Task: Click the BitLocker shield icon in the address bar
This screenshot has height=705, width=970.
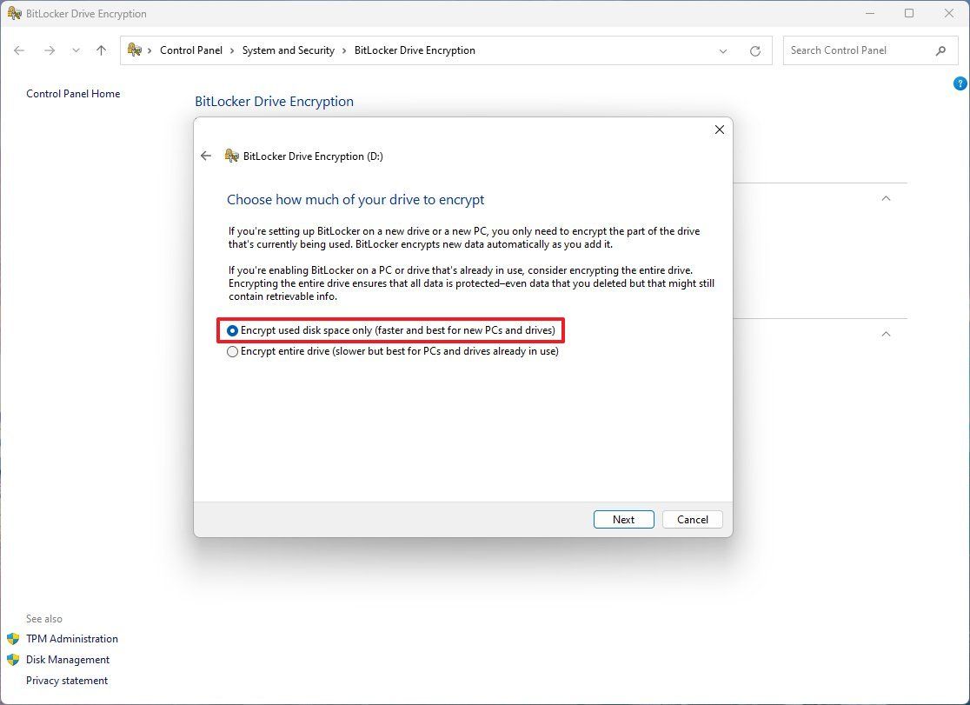Action: click(x=132, y=50)
